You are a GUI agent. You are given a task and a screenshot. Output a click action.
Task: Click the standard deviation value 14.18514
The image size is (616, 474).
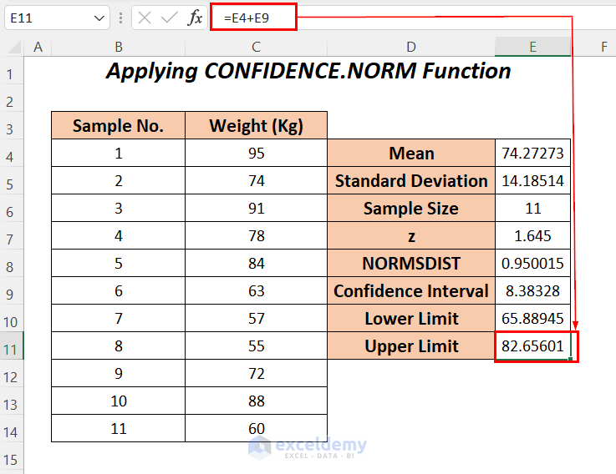pyautogui.click(x=532, y=180)
